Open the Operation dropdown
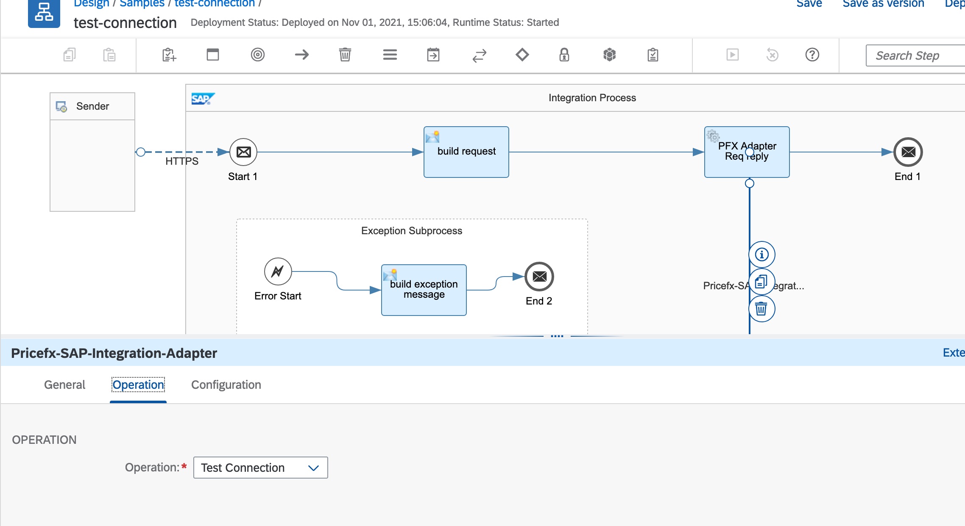The image size is (965, 526). [x=260, y=468]
